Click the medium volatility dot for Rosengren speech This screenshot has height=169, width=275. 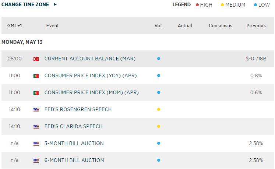(x=159, y=109)
